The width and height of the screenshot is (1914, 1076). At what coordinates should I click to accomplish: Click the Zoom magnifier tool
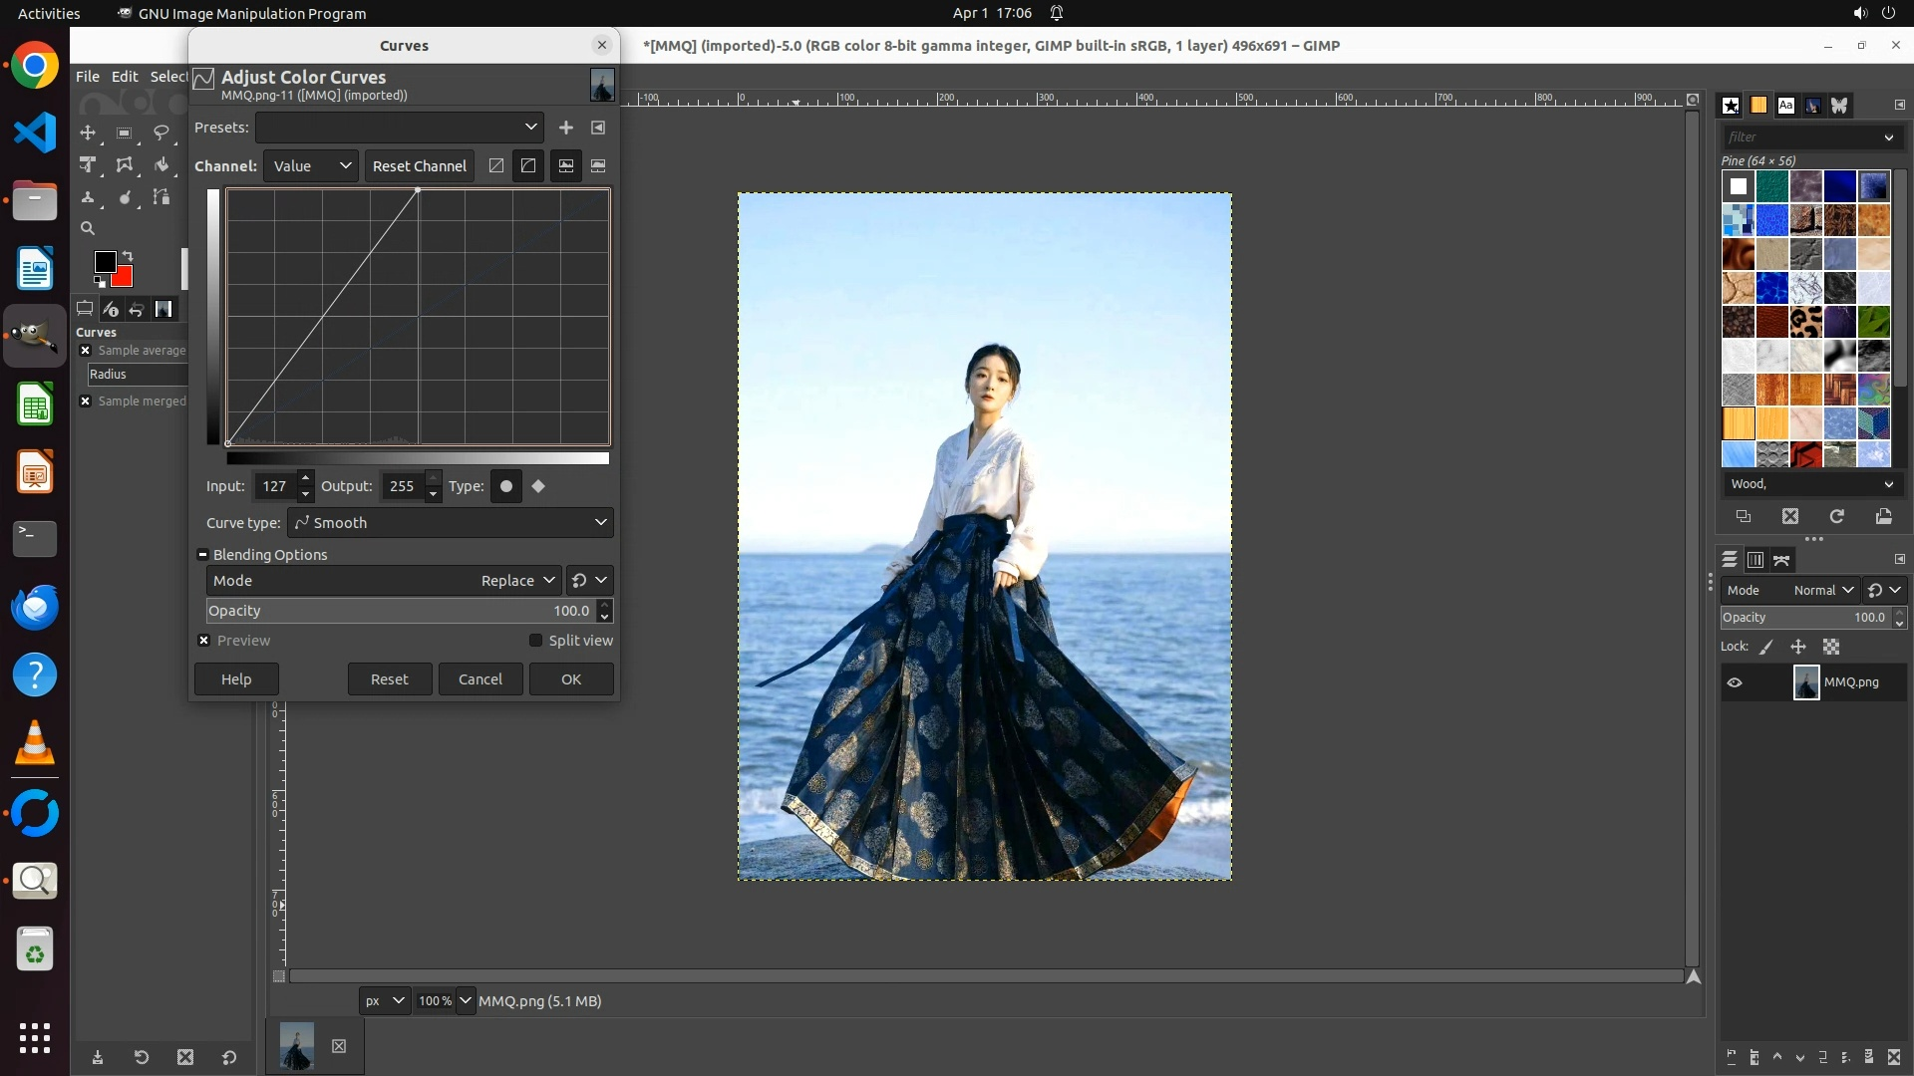[88, 228]
